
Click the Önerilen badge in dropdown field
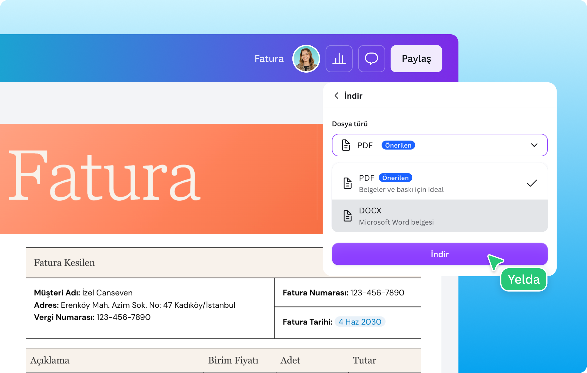[x=398, y=145]
